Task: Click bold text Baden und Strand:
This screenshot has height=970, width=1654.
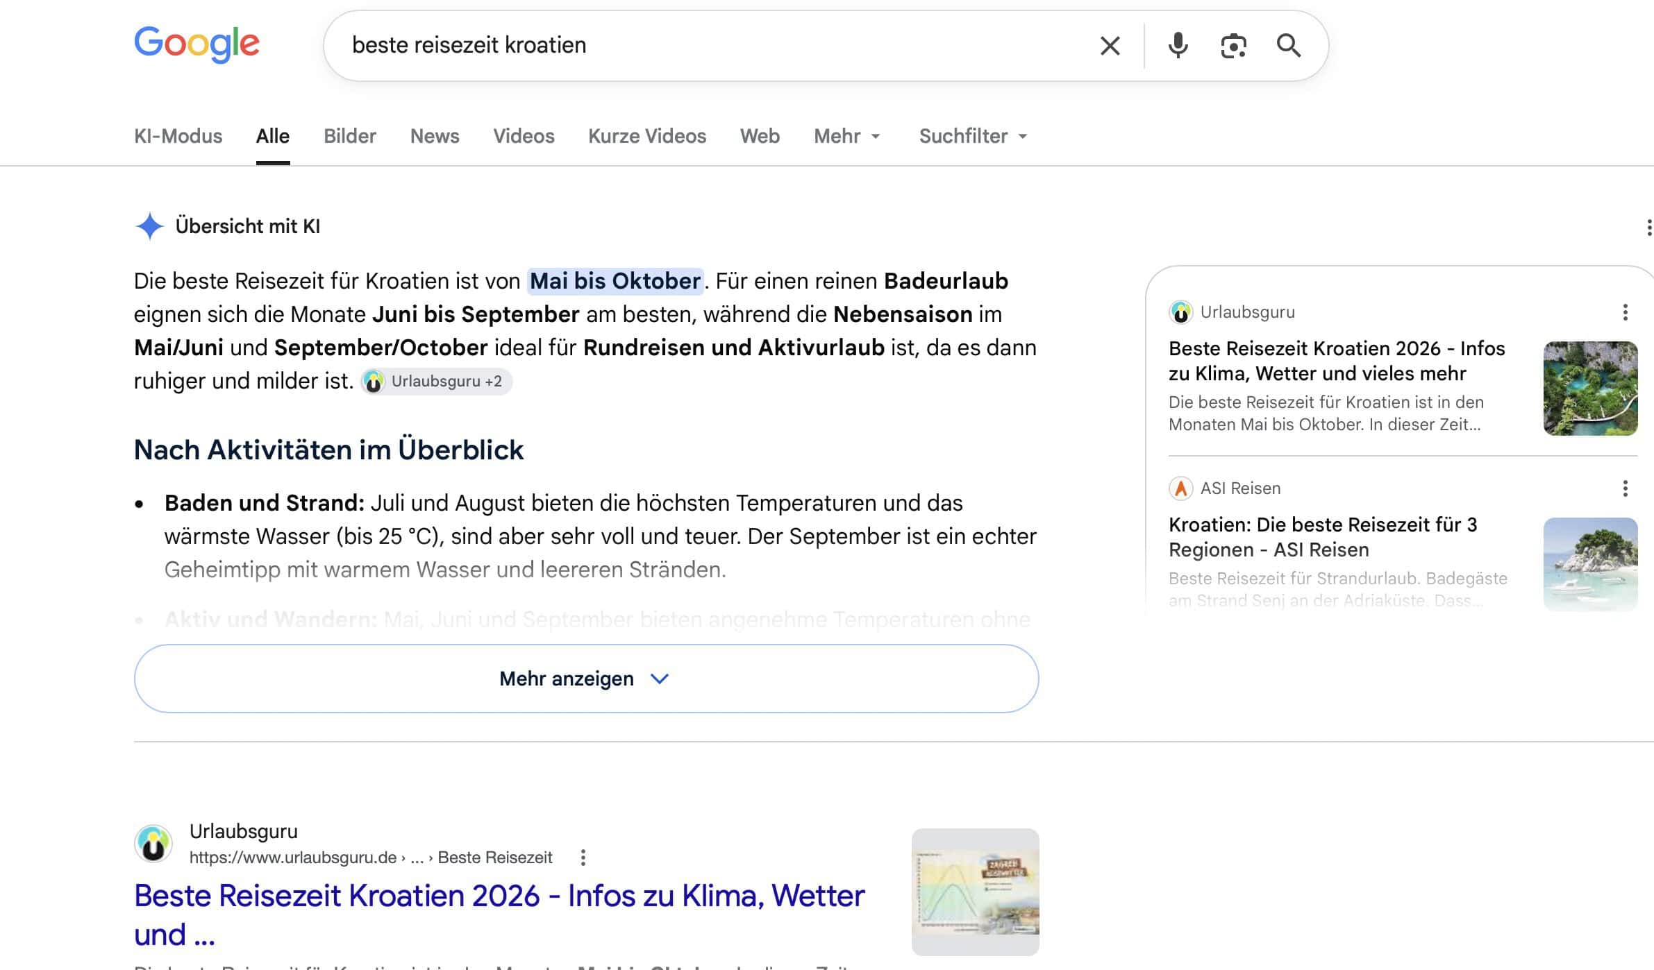Action: [x=265, y=503]
